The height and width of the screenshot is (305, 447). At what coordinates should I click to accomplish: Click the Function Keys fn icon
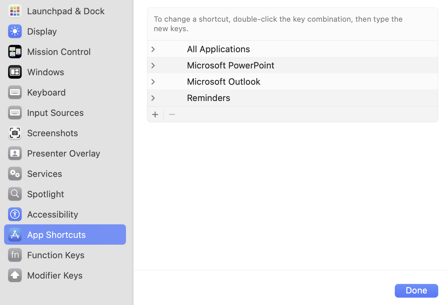[15, 255]
